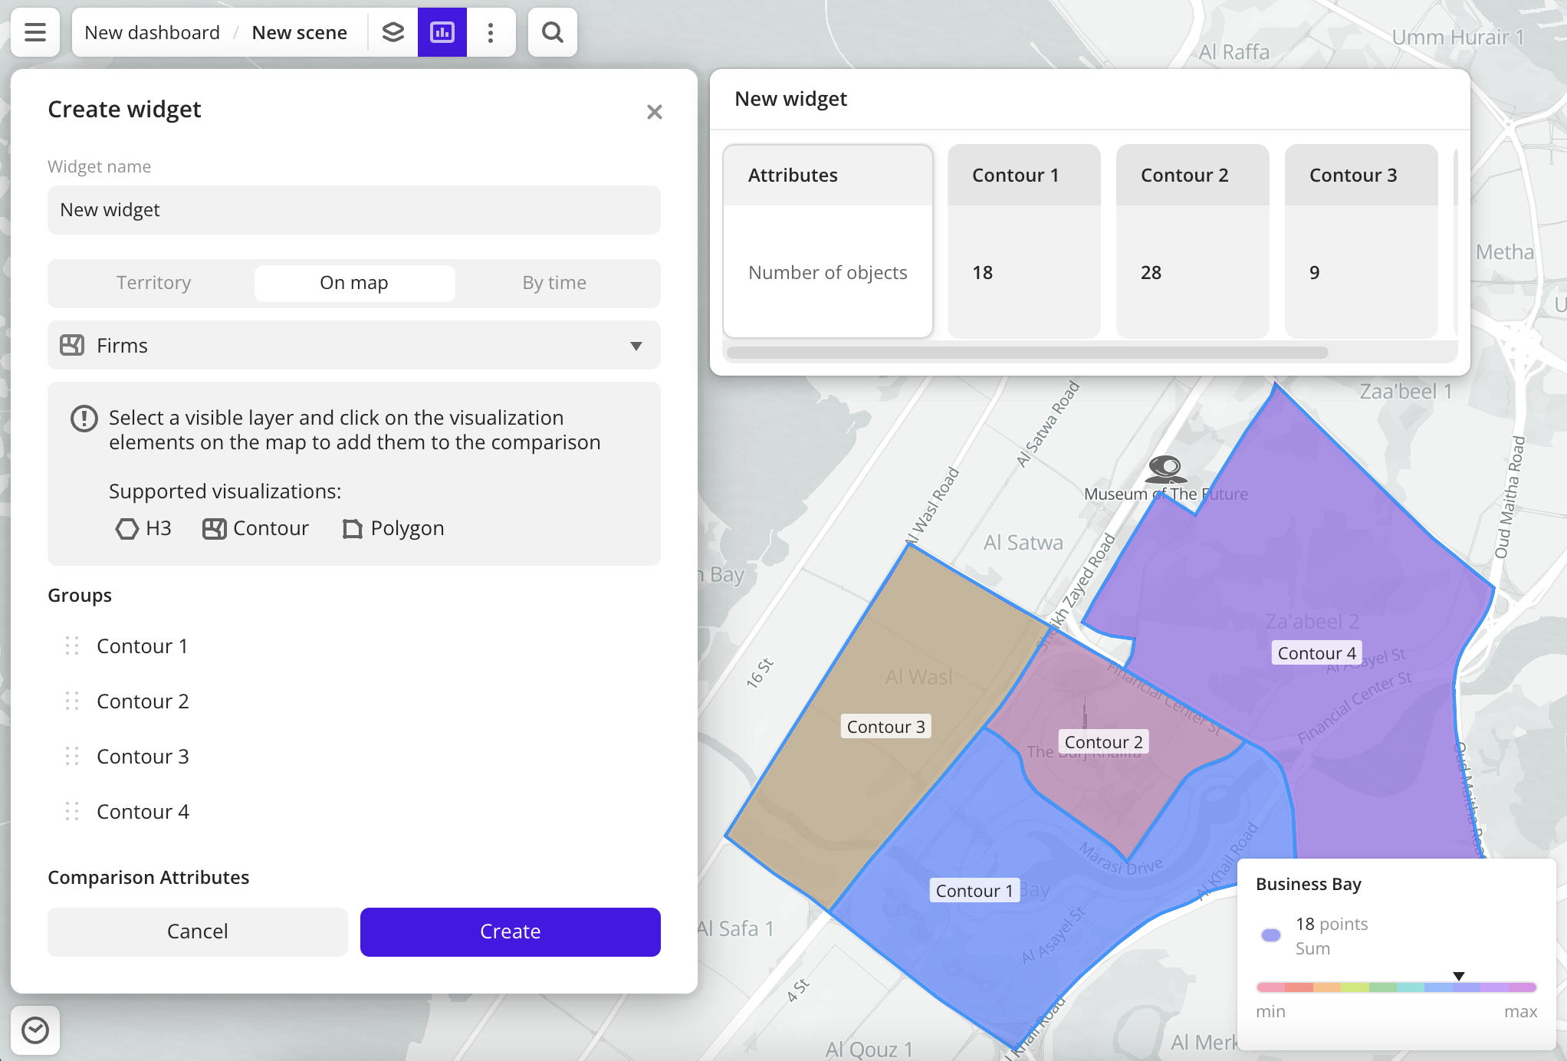Select the On map option
This screenshot has height=1061, width=1567.
point(354,283)
